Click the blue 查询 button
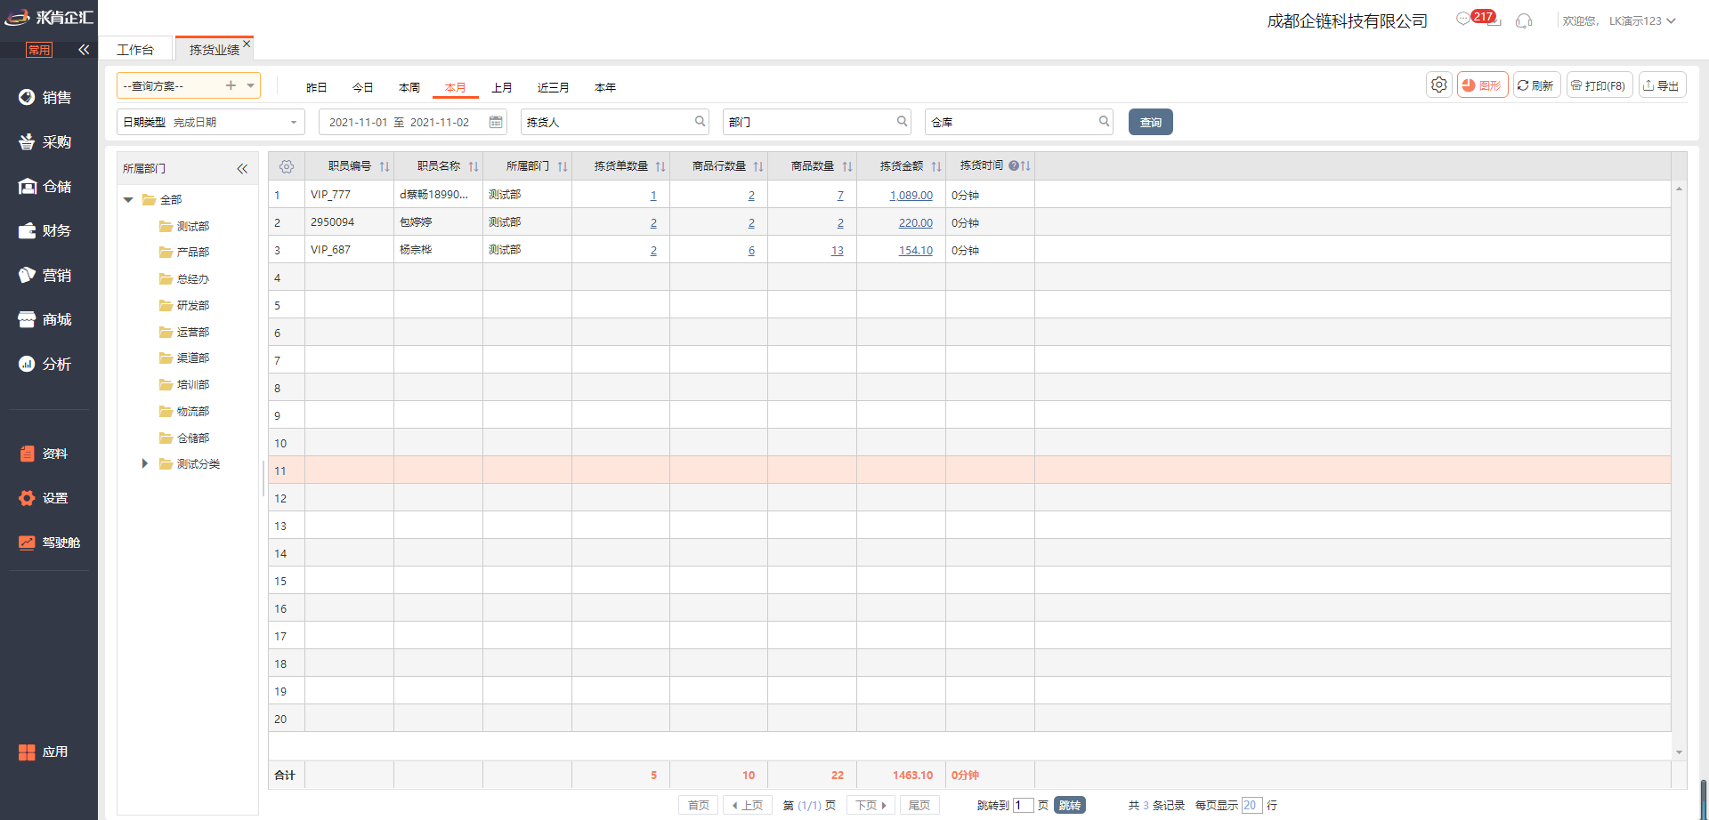This screenshot has height=820, width=1709. click(x=1150, y=122)
